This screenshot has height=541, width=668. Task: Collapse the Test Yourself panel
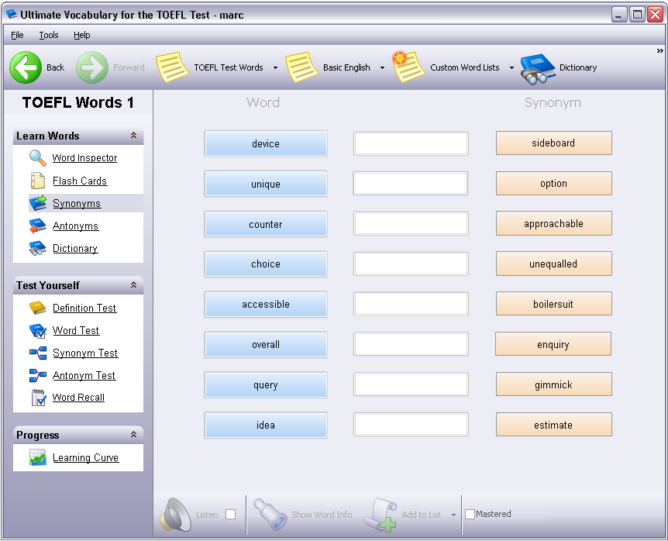(133, 285)
